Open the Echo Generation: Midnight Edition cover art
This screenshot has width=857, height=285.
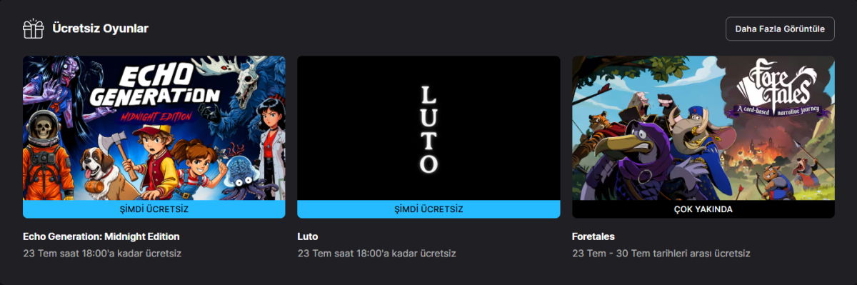pyautogui.click(x=154, y=129)
